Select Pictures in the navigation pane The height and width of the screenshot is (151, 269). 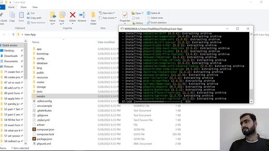point(12,66)
